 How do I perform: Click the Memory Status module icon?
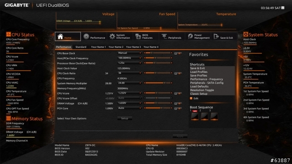[8, 118]
